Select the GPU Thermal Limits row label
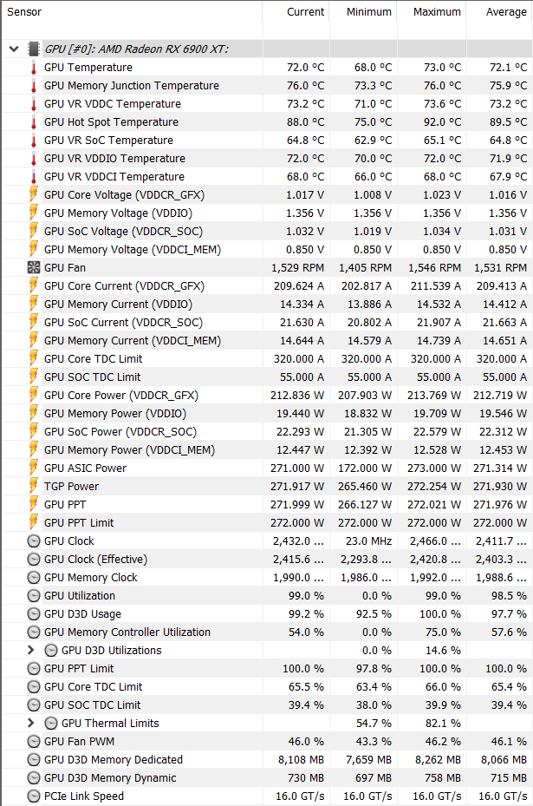Screen dimensions: 533x806 (110, 724)
